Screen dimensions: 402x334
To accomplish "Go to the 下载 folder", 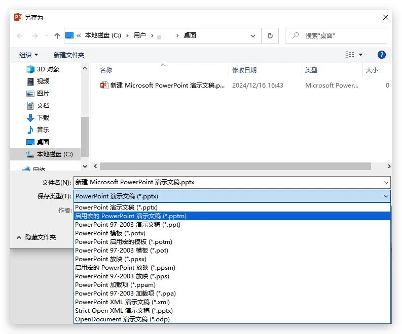I will 43,118.
